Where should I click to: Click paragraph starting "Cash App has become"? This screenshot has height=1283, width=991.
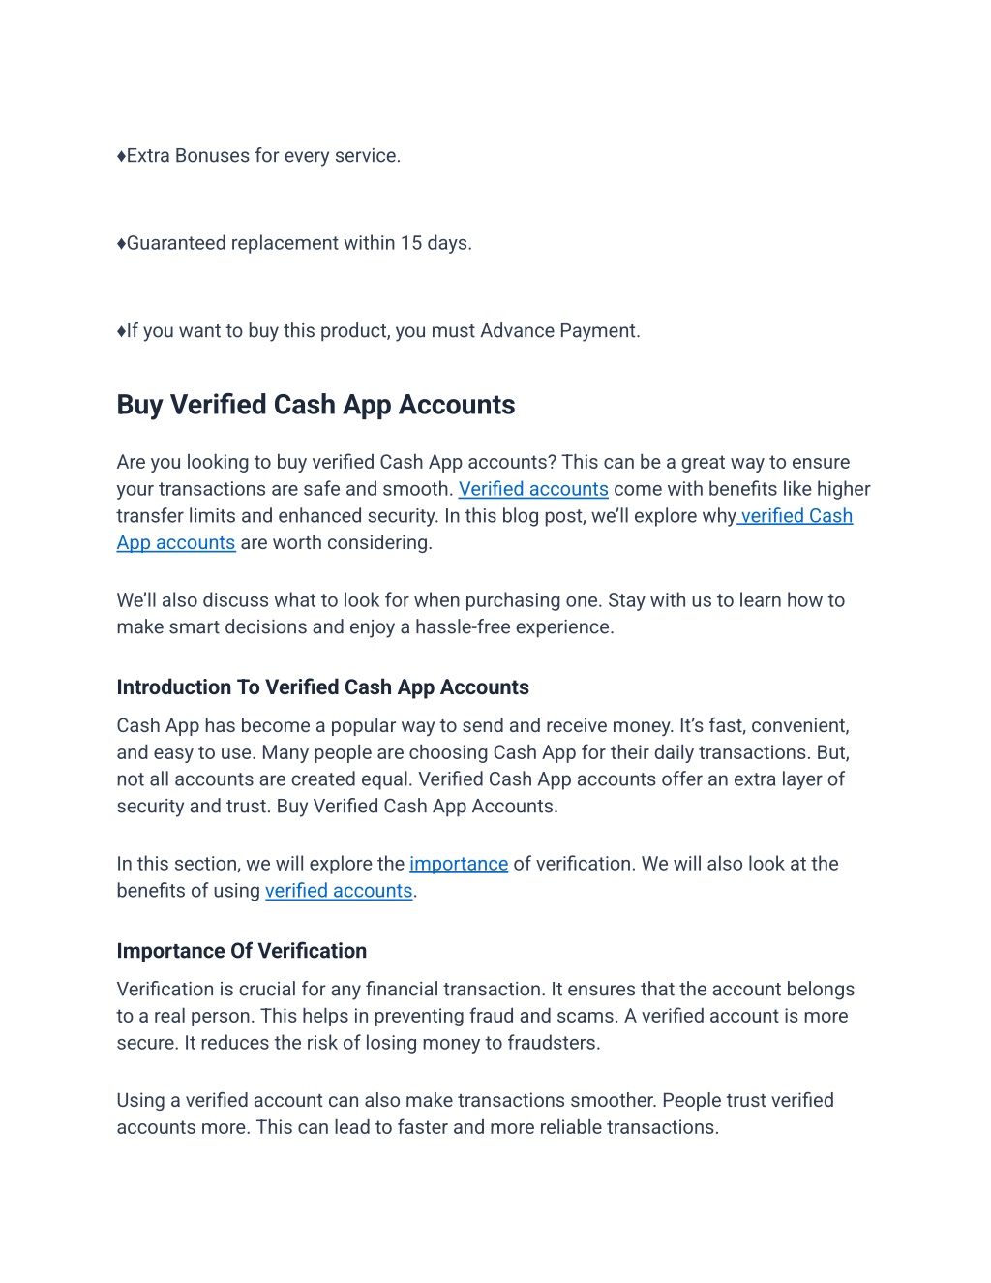484,766
